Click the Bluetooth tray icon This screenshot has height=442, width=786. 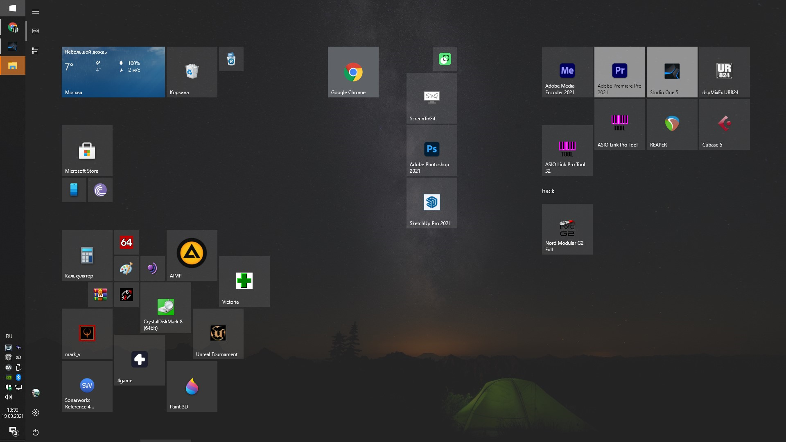click(x=18, y=377)
